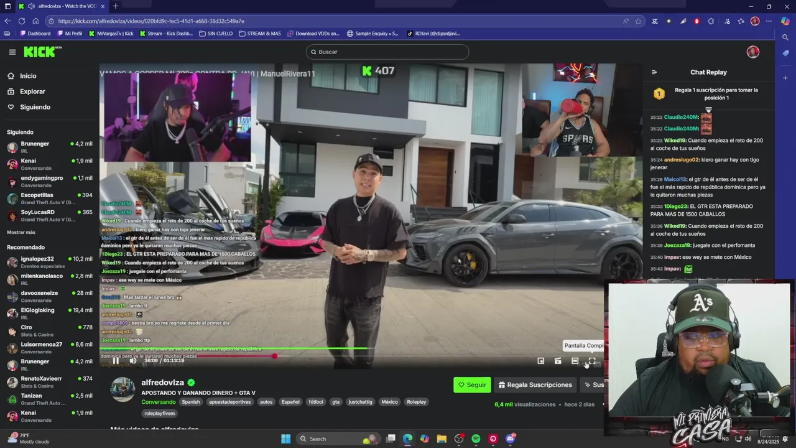
Task: Select the Spanish tag
Action: click(191, 402)
